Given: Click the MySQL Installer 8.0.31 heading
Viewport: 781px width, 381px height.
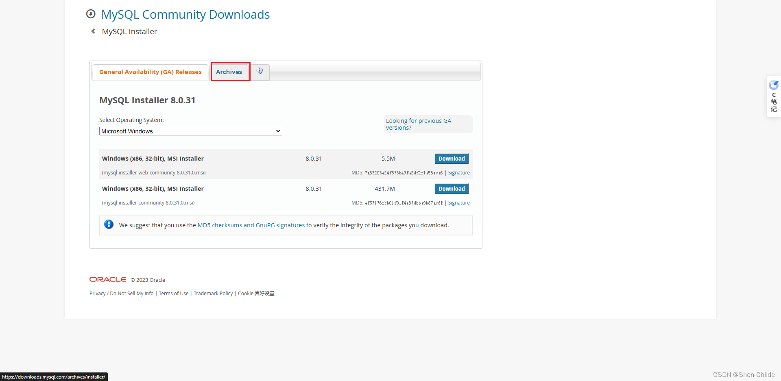Looking at the screenshot, I should coord(147,100).
